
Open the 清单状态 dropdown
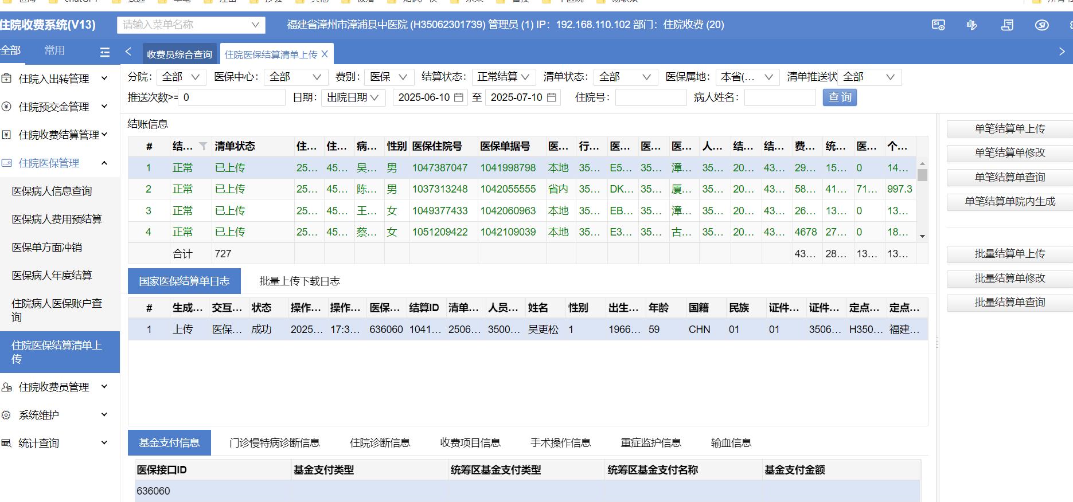click(x=626, y=77)
